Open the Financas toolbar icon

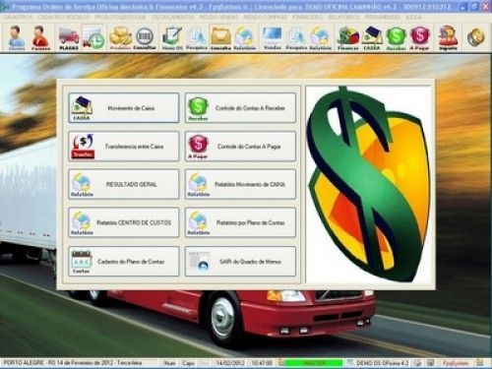[348, 37]
